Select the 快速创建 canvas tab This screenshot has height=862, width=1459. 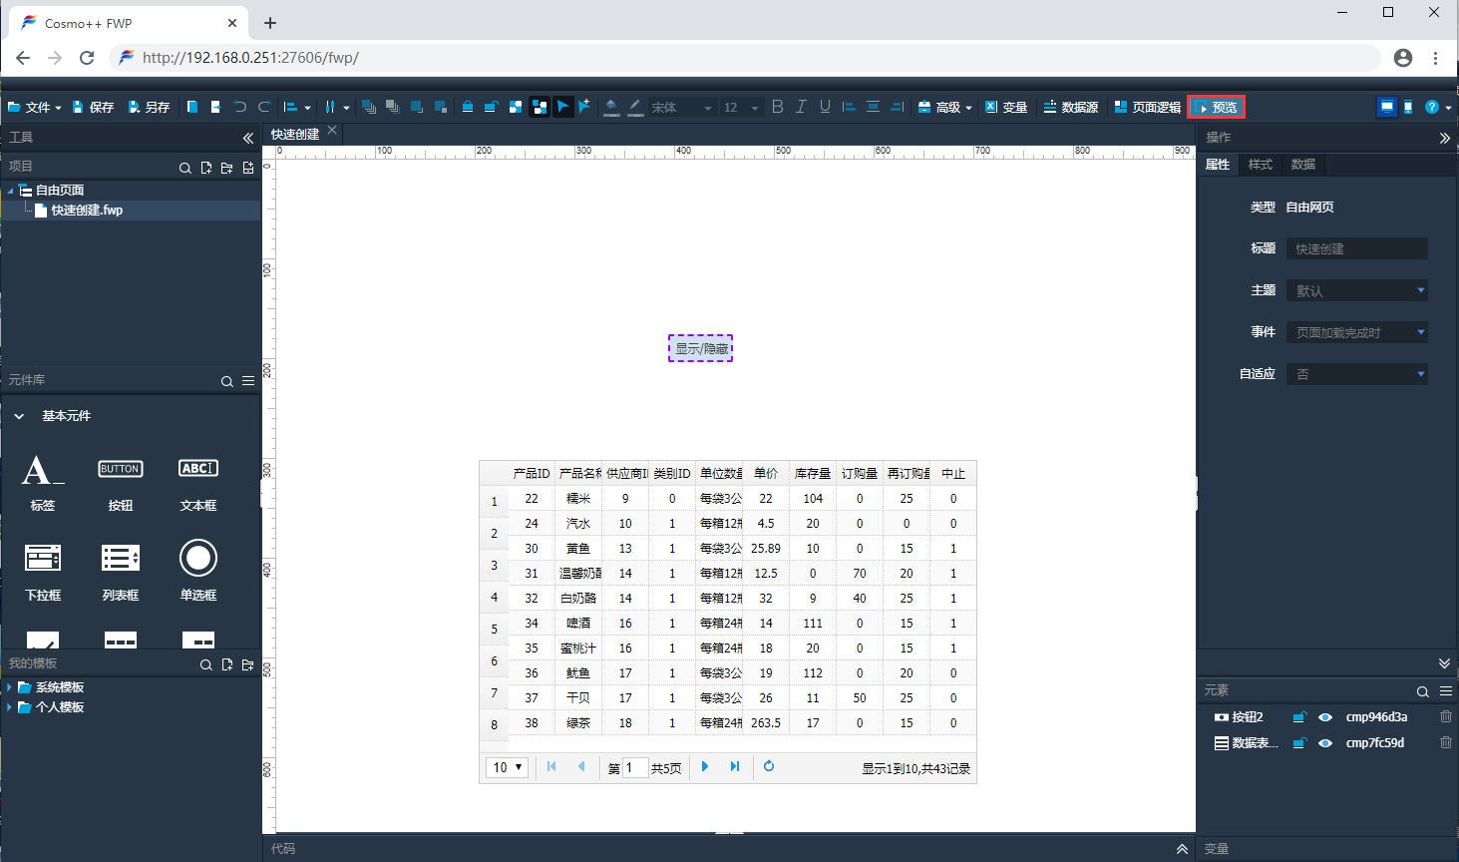(x=295, y=134)
